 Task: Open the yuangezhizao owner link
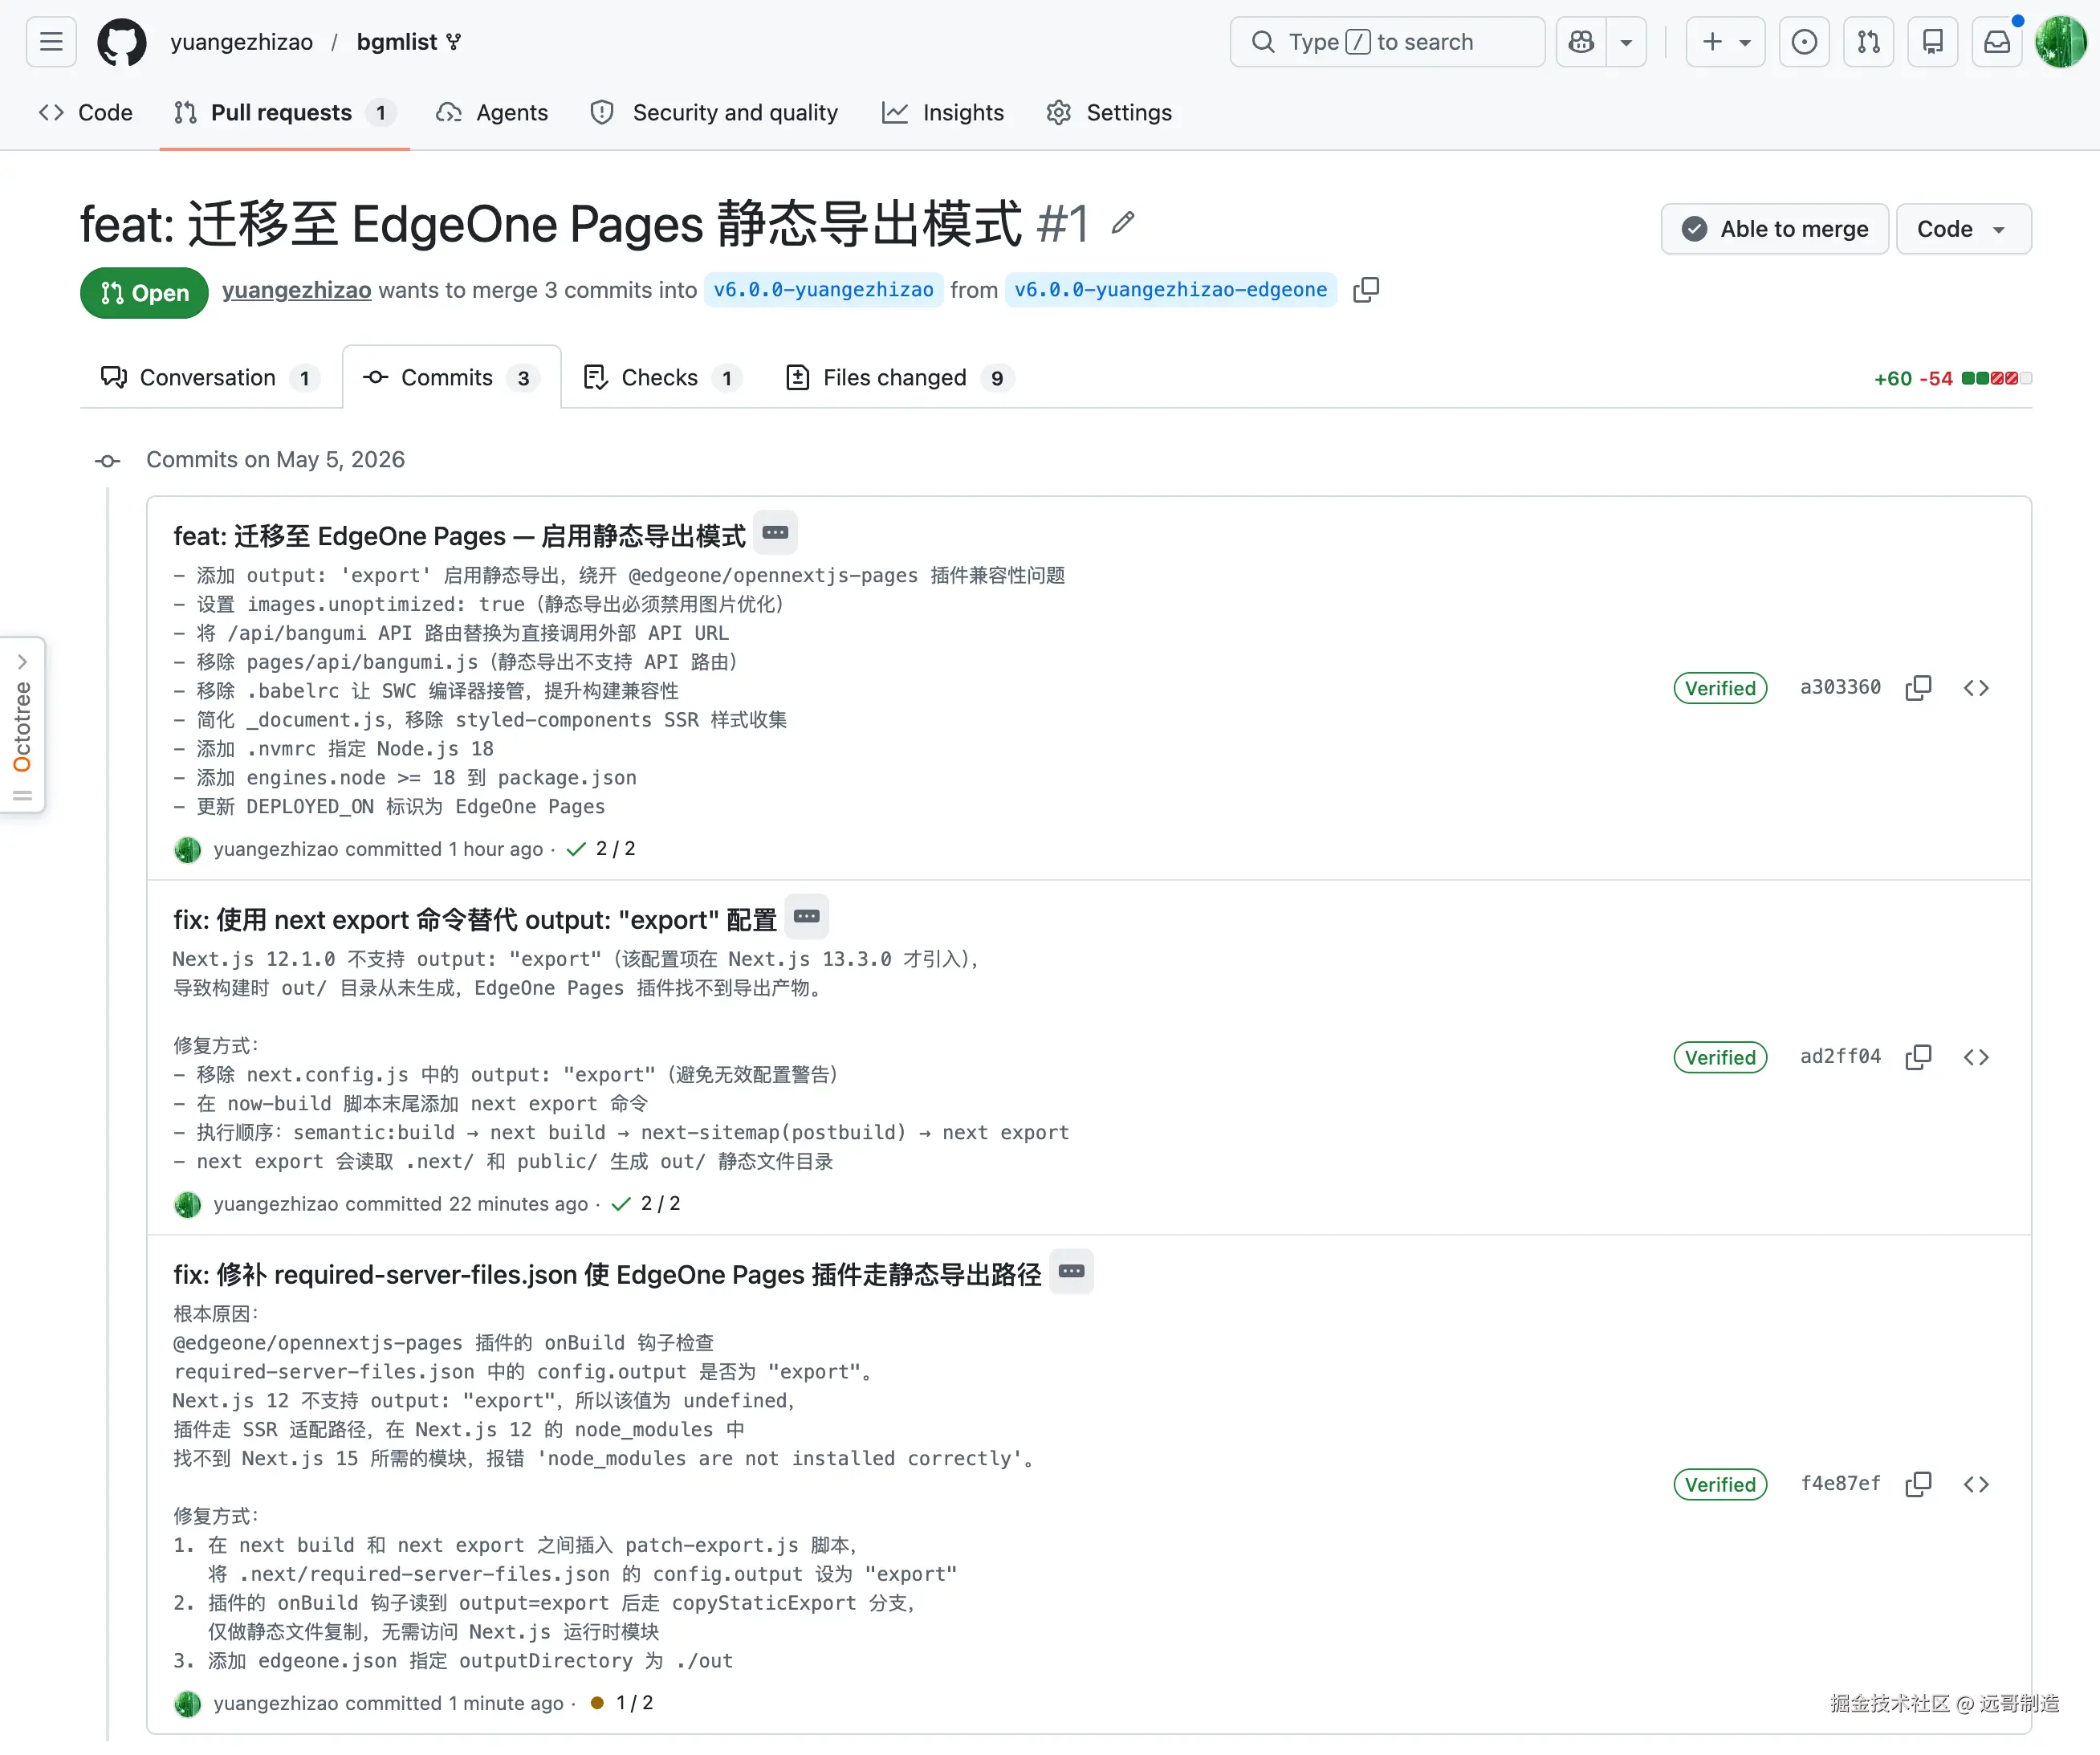(x=241, y=42)
